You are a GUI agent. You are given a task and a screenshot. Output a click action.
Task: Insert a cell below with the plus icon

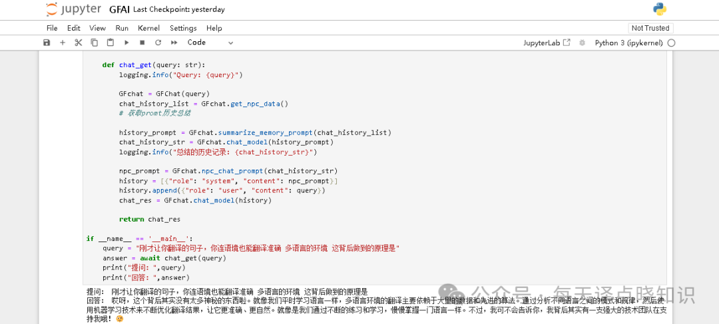coord(63,43)
